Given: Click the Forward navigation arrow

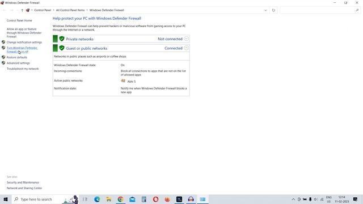Looking at the screenshot, I should 11,10.
